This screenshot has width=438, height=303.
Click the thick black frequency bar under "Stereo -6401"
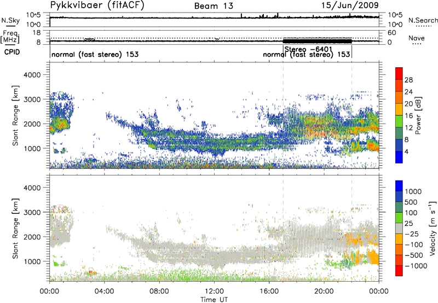point(318,41)
